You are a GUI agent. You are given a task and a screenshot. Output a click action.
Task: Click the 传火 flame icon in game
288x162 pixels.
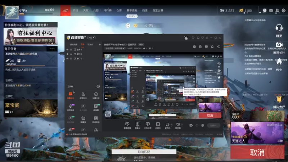(x=279, y=62)
